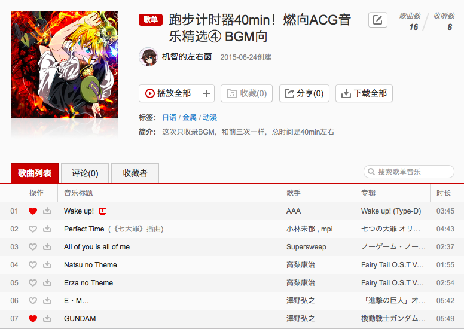Focus the 搜索歌单音乐 search field
The width and height of the screenshot is (464, 329).
pos(408,172)
